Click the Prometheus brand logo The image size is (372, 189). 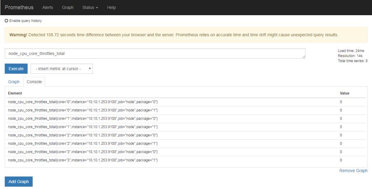tap(19, 8)
